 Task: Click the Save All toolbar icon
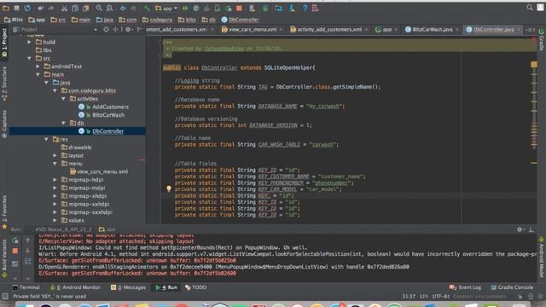pyautogui.click(x=16, y=8)
